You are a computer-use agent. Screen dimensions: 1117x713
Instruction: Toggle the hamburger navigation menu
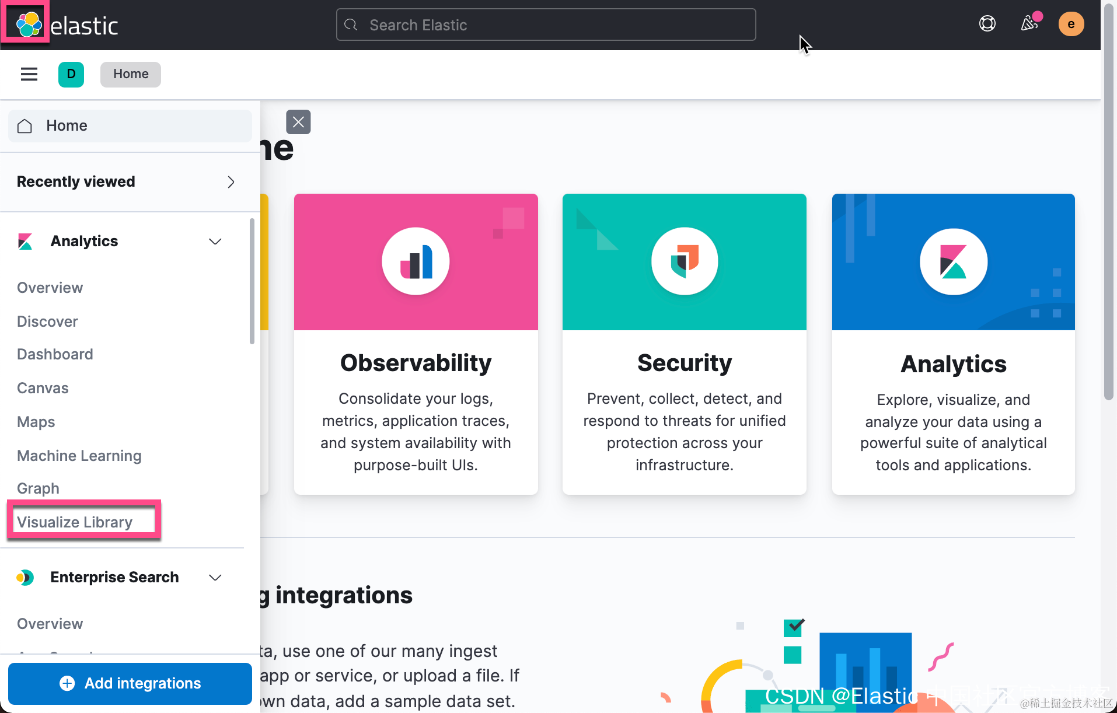29,74
